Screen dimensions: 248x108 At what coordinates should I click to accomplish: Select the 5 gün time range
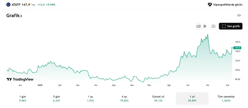pyautogui.click(x=57, y=98)
